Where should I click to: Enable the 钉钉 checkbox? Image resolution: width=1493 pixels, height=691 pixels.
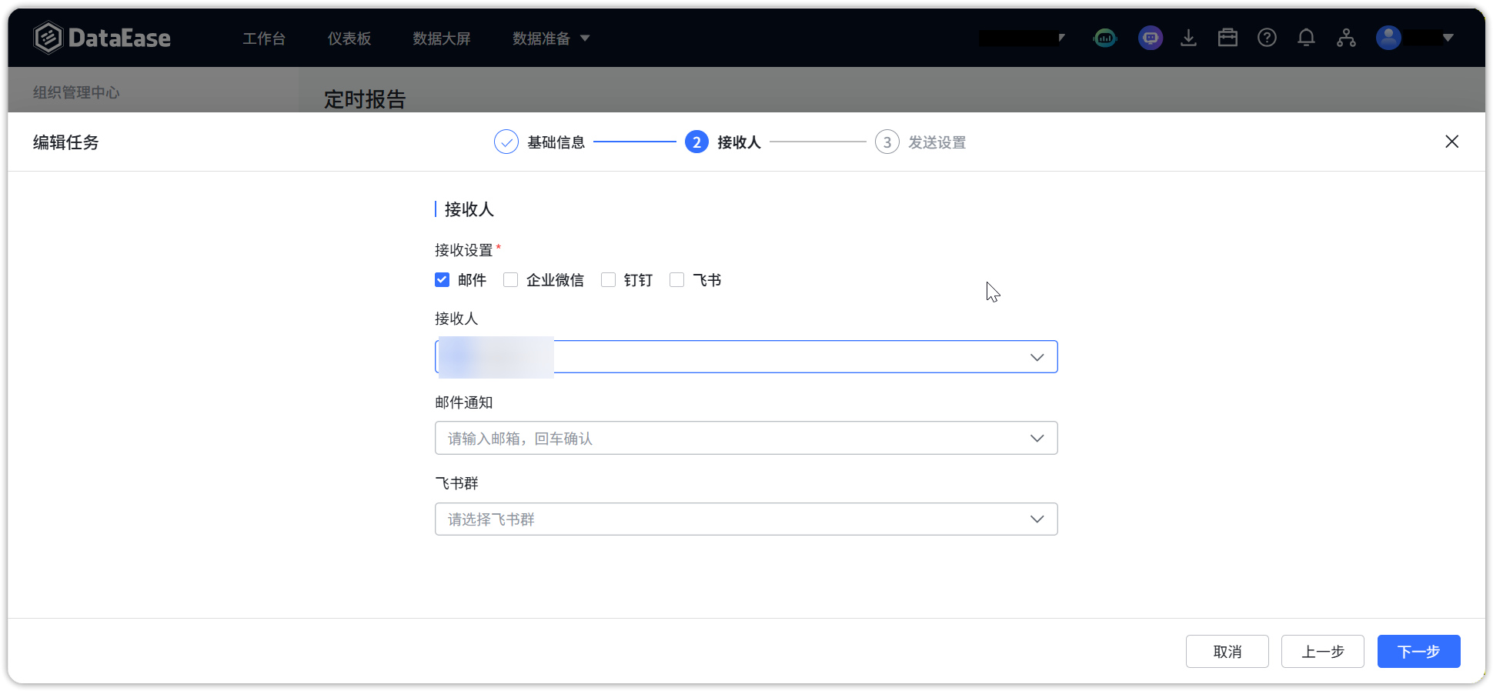[608, 280]
